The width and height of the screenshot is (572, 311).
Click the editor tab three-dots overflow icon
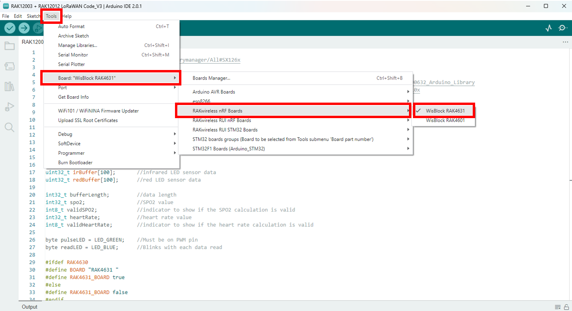point(565,42)
